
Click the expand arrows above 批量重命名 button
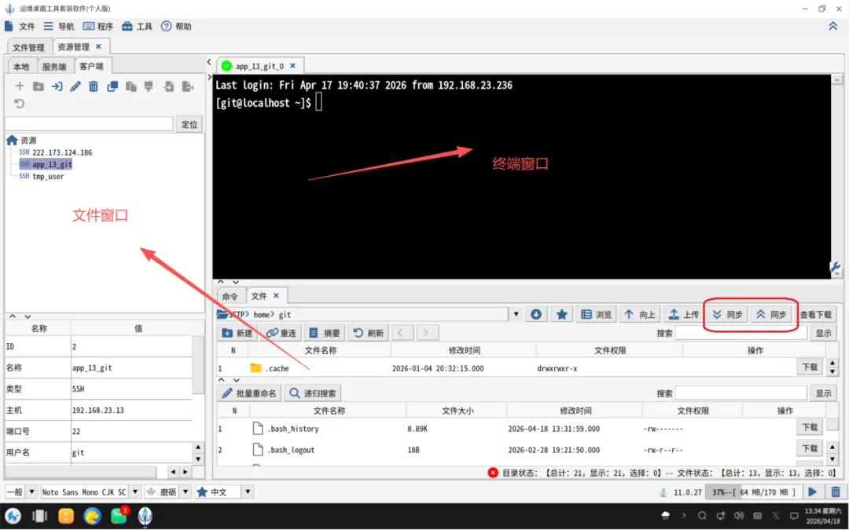tap(228, 380)
